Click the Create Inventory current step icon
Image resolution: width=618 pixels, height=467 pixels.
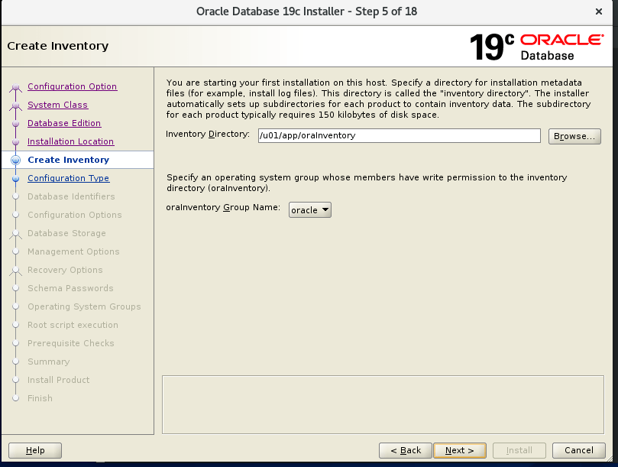click(16, 161)
